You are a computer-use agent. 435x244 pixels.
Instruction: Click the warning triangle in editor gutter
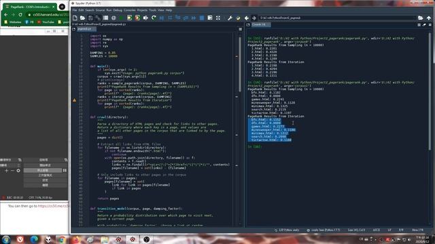[x=74, y=100]
